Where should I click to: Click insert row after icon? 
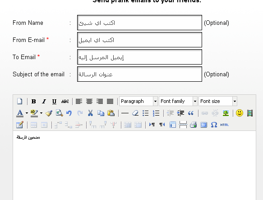click(69, 125)
